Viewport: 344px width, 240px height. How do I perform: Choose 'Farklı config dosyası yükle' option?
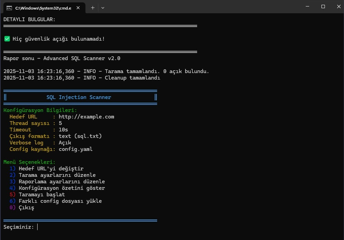pos(60,201)
